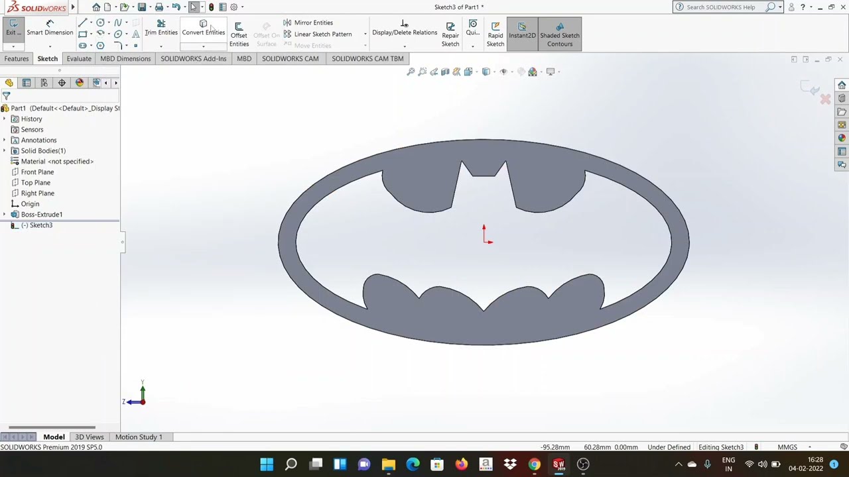Open Microsoft Edge from the taskbar
Viewport: 849px width, 477px height.
click(x=413, y=464)
